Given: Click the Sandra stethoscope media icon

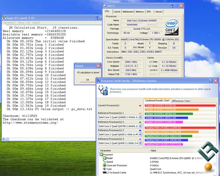Looking at the screenshot, I should (103, 91).
